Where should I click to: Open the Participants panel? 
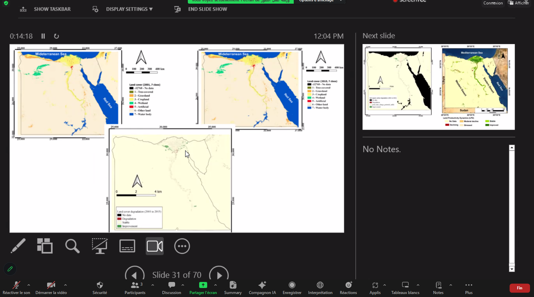click(x=135, y=288)
